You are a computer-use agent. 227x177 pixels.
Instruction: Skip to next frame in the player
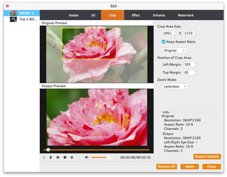coord(72,157)
